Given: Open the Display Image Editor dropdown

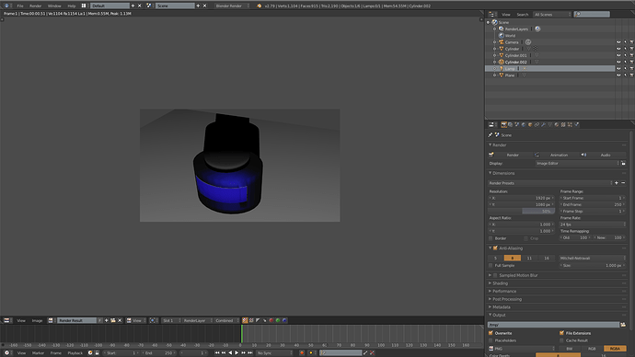Looking at the screenshot, I should click(x=577, y=163).
